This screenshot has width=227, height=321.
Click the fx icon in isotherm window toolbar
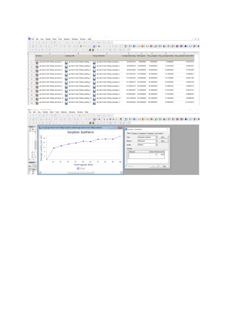click(99, 119)
